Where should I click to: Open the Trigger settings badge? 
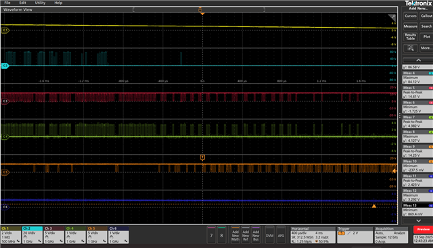(355, 235)
